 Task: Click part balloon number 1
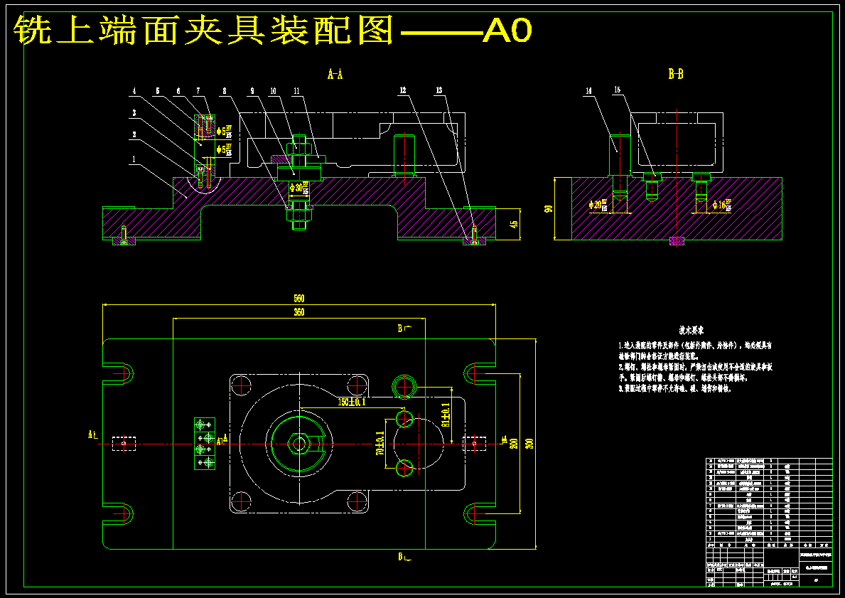[x=134, y=160]
